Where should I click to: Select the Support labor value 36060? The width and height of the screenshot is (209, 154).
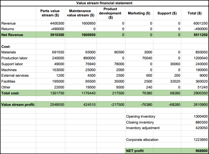pos(174,64)
